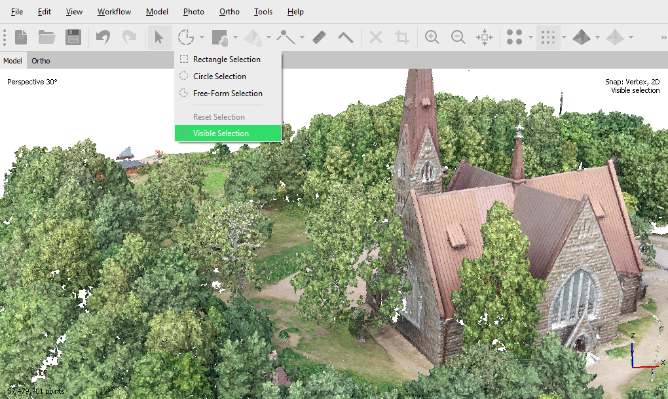Open the Workflow menu
668x399 pixels.
pyautogui.click(x=114, y=12)
